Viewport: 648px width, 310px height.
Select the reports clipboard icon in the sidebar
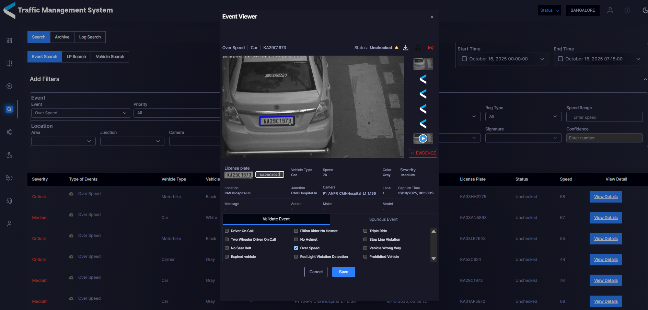(9, 155)
